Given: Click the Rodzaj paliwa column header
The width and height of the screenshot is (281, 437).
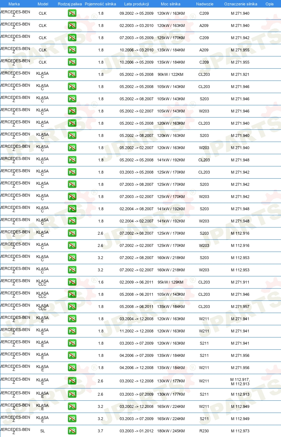Looking at the screenshot, I should click(70, 4).
